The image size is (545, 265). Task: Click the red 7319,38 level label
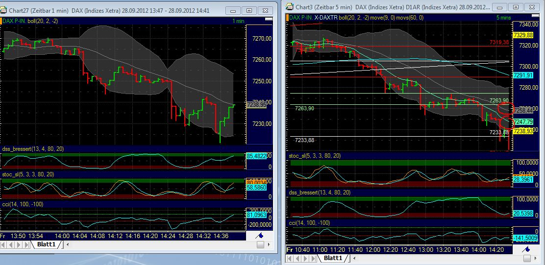[x=499, y=42]
